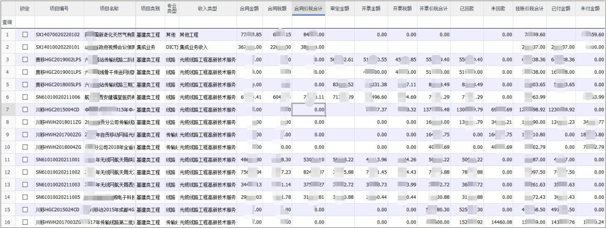
Task: Enable the checkbox for 川移HWH2017002ZG
Action: pyautogui.click(x=25, y=135)
